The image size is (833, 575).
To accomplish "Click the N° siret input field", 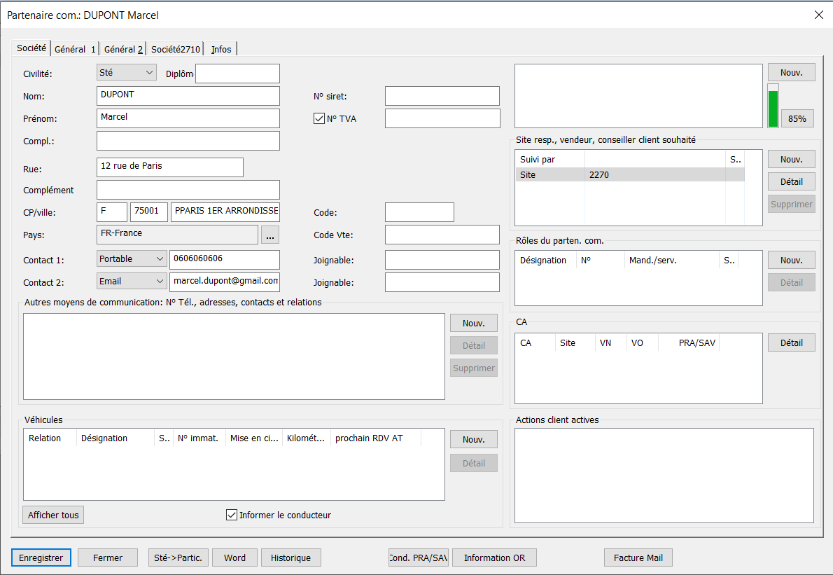I will [x=442, y=96].
